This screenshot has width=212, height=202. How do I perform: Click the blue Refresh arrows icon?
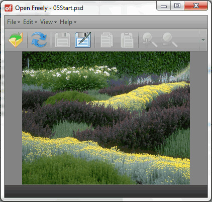point(39,40)
